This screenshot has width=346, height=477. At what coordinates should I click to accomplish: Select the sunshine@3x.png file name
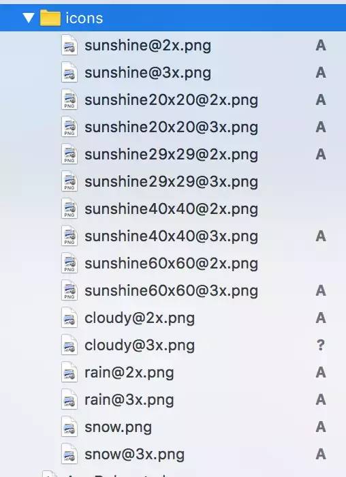pyautogui.click(x=148, y=74)
